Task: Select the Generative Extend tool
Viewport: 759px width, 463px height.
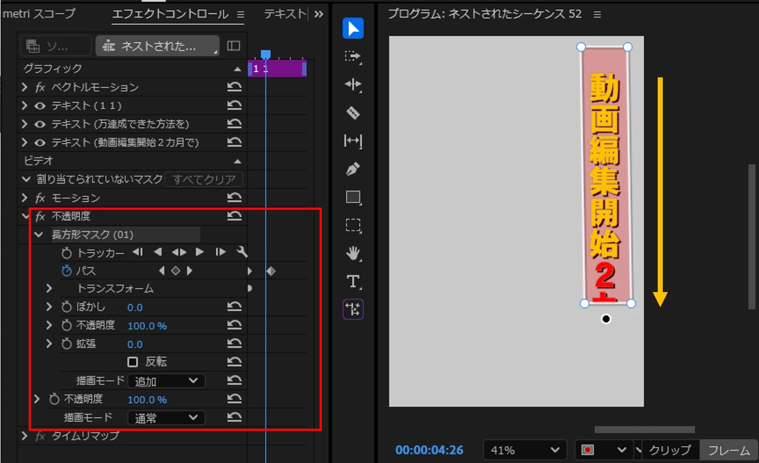Action: coord(353,309)
